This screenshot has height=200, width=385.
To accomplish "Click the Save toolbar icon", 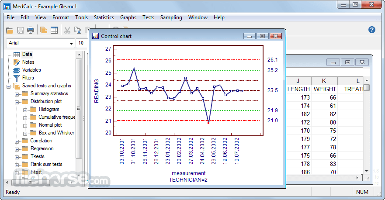I will (x=20, y=31).
